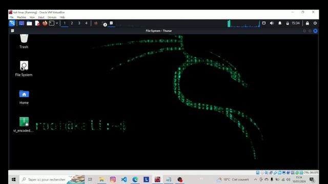Select the Trash desktop icon
The height and width of the screenshot is (184, 328).
pos(24,41)
